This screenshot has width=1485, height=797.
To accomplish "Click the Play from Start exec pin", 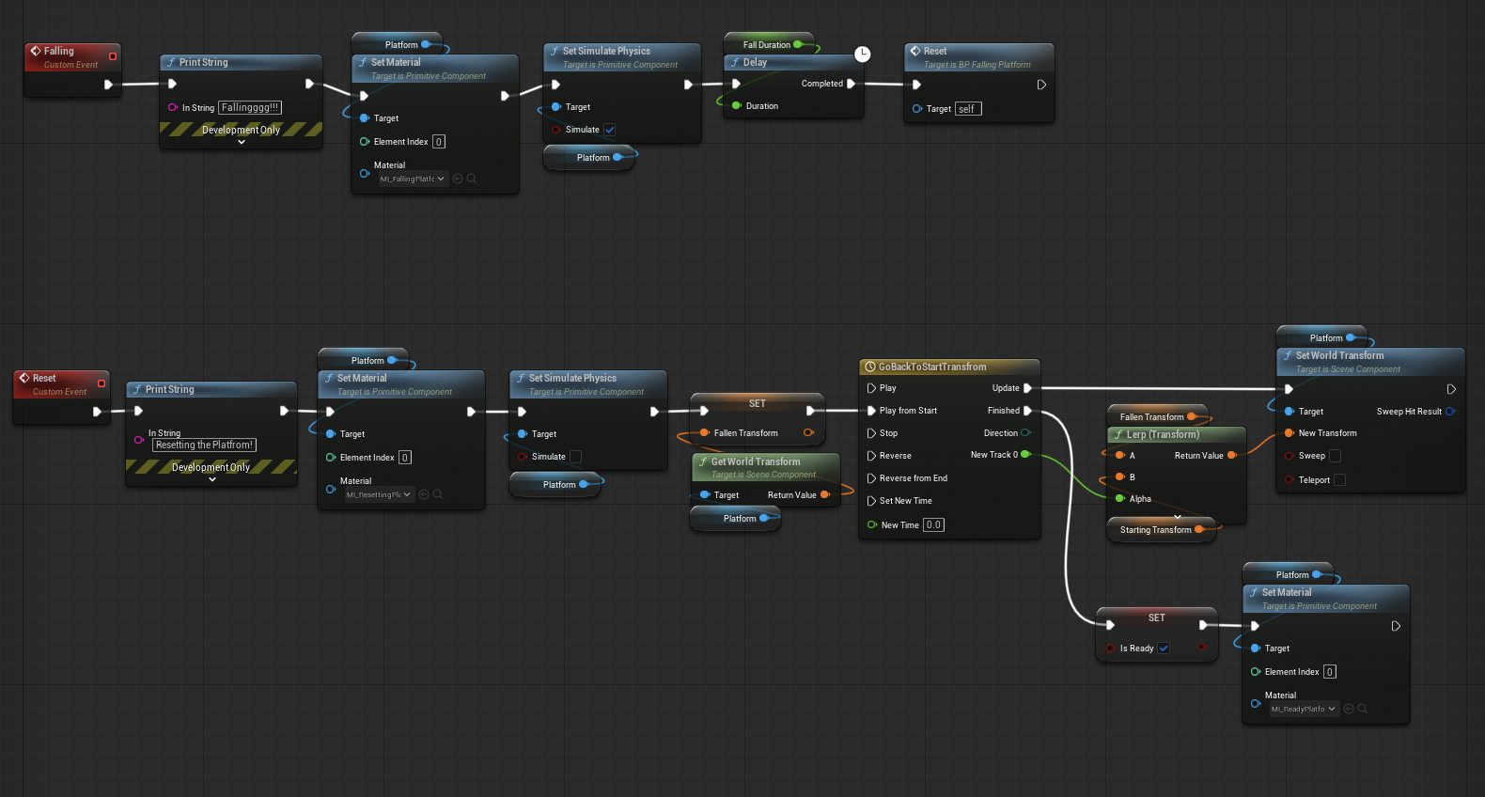I will 871,411.
